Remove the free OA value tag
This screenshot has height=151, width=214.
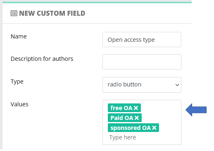click(136, 108)
